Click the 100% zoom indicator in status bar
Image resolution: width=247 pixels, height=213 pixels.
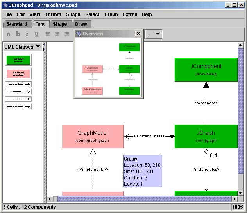[238, 207]
